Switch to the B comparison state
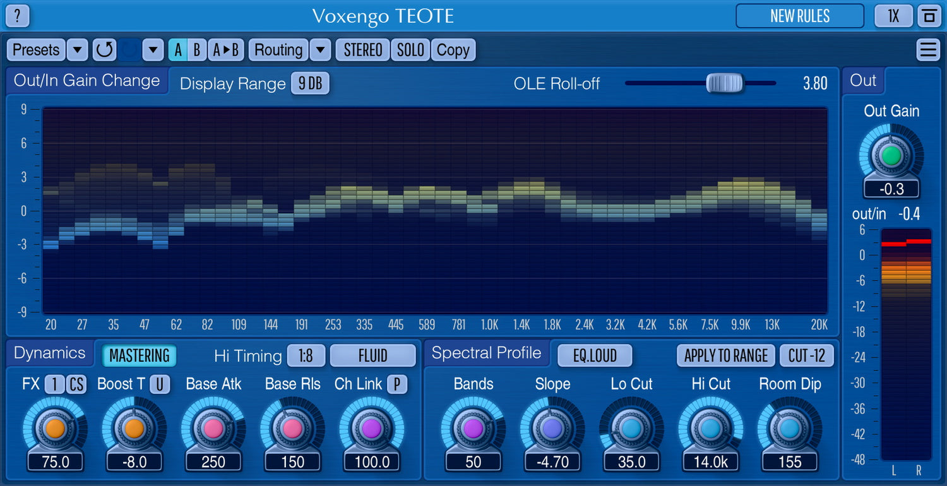 coord(196,50)
